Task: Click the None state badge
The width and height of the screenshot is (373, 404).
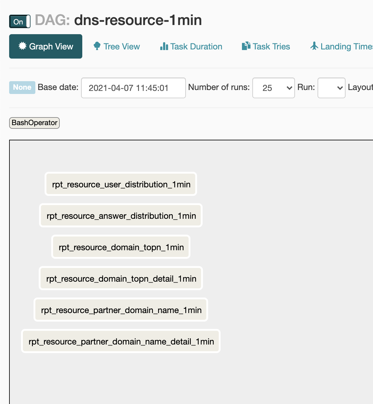Action: coord(22,88)
